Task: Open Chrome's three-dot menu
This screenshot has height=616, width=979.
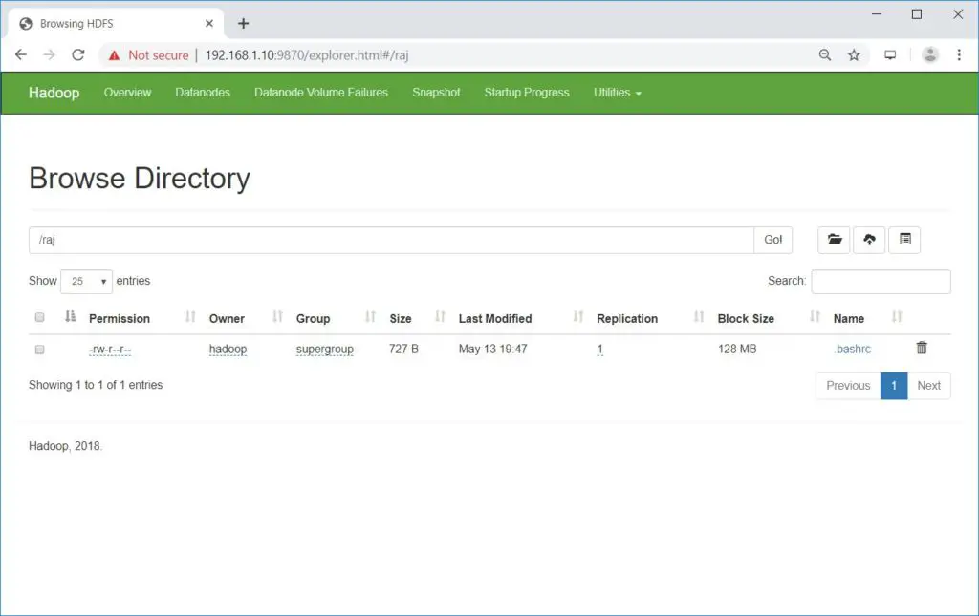Action: (959, 54)
